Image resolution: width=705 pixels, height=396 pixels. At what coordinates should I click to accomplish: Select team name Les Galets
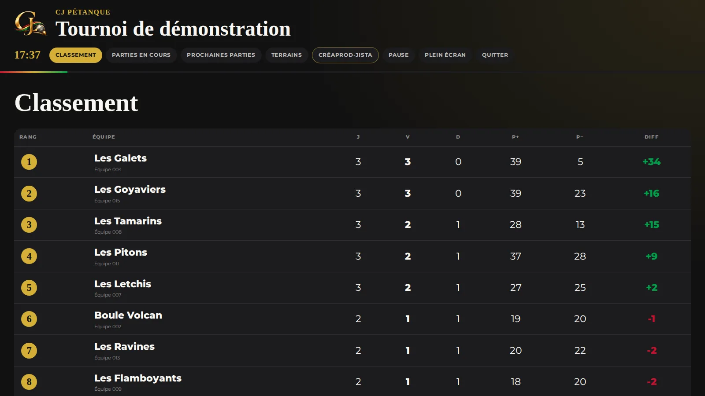(120, 158)
